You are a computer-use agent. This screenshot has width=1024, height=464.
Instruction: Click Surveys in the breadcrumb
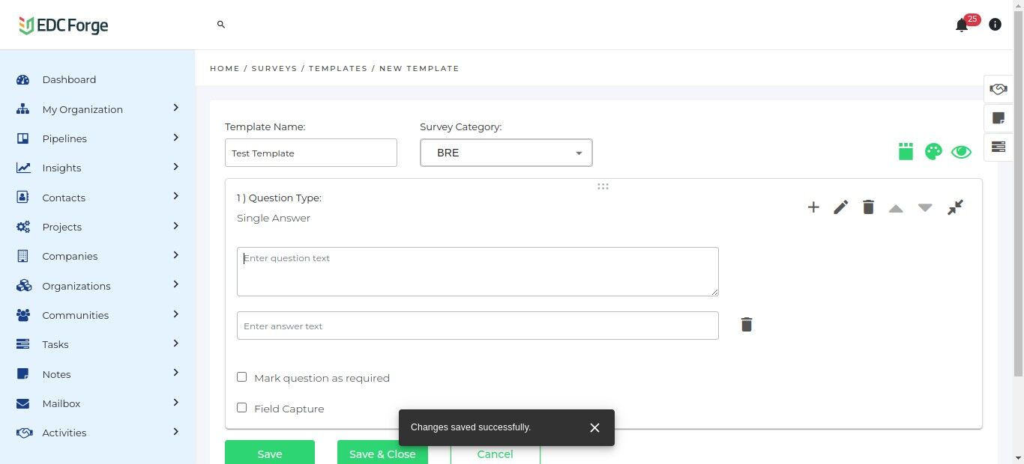pyautogui.click(x=274, y=68)
